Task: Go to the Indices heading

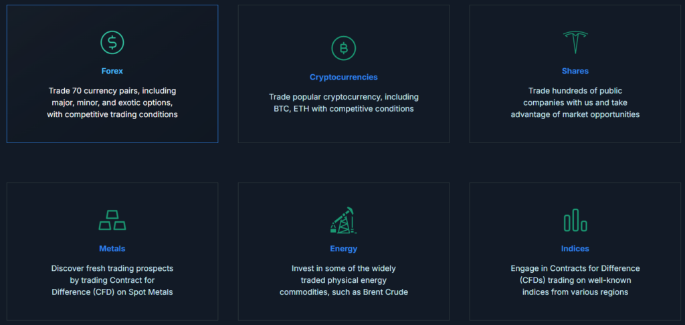Action: [x=575, y=248]
